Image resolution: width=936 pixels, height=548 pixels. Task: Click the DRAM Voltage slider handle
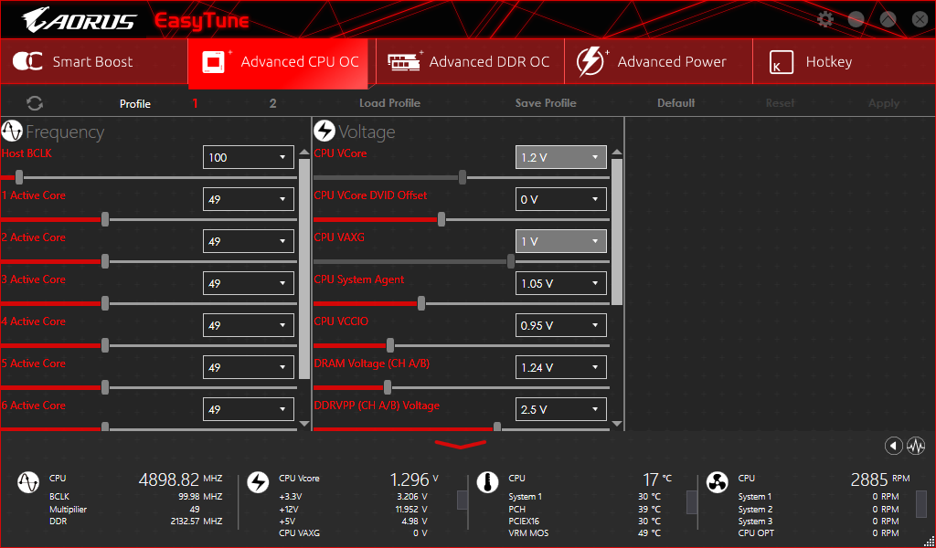coord(388,387)
